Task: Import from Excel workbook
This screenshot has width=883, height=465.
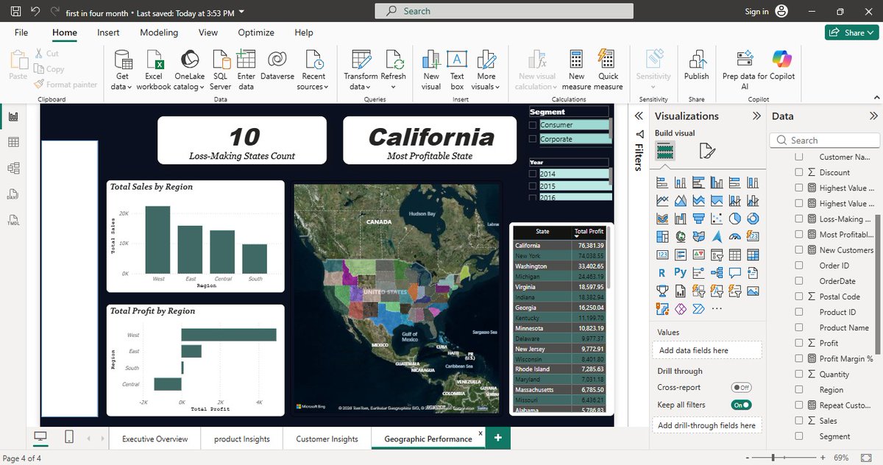Action: coord(154,70)
